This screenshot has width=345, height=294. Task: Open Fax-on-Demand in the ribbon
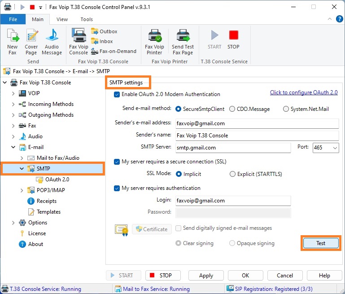click(x=114, y=51)
